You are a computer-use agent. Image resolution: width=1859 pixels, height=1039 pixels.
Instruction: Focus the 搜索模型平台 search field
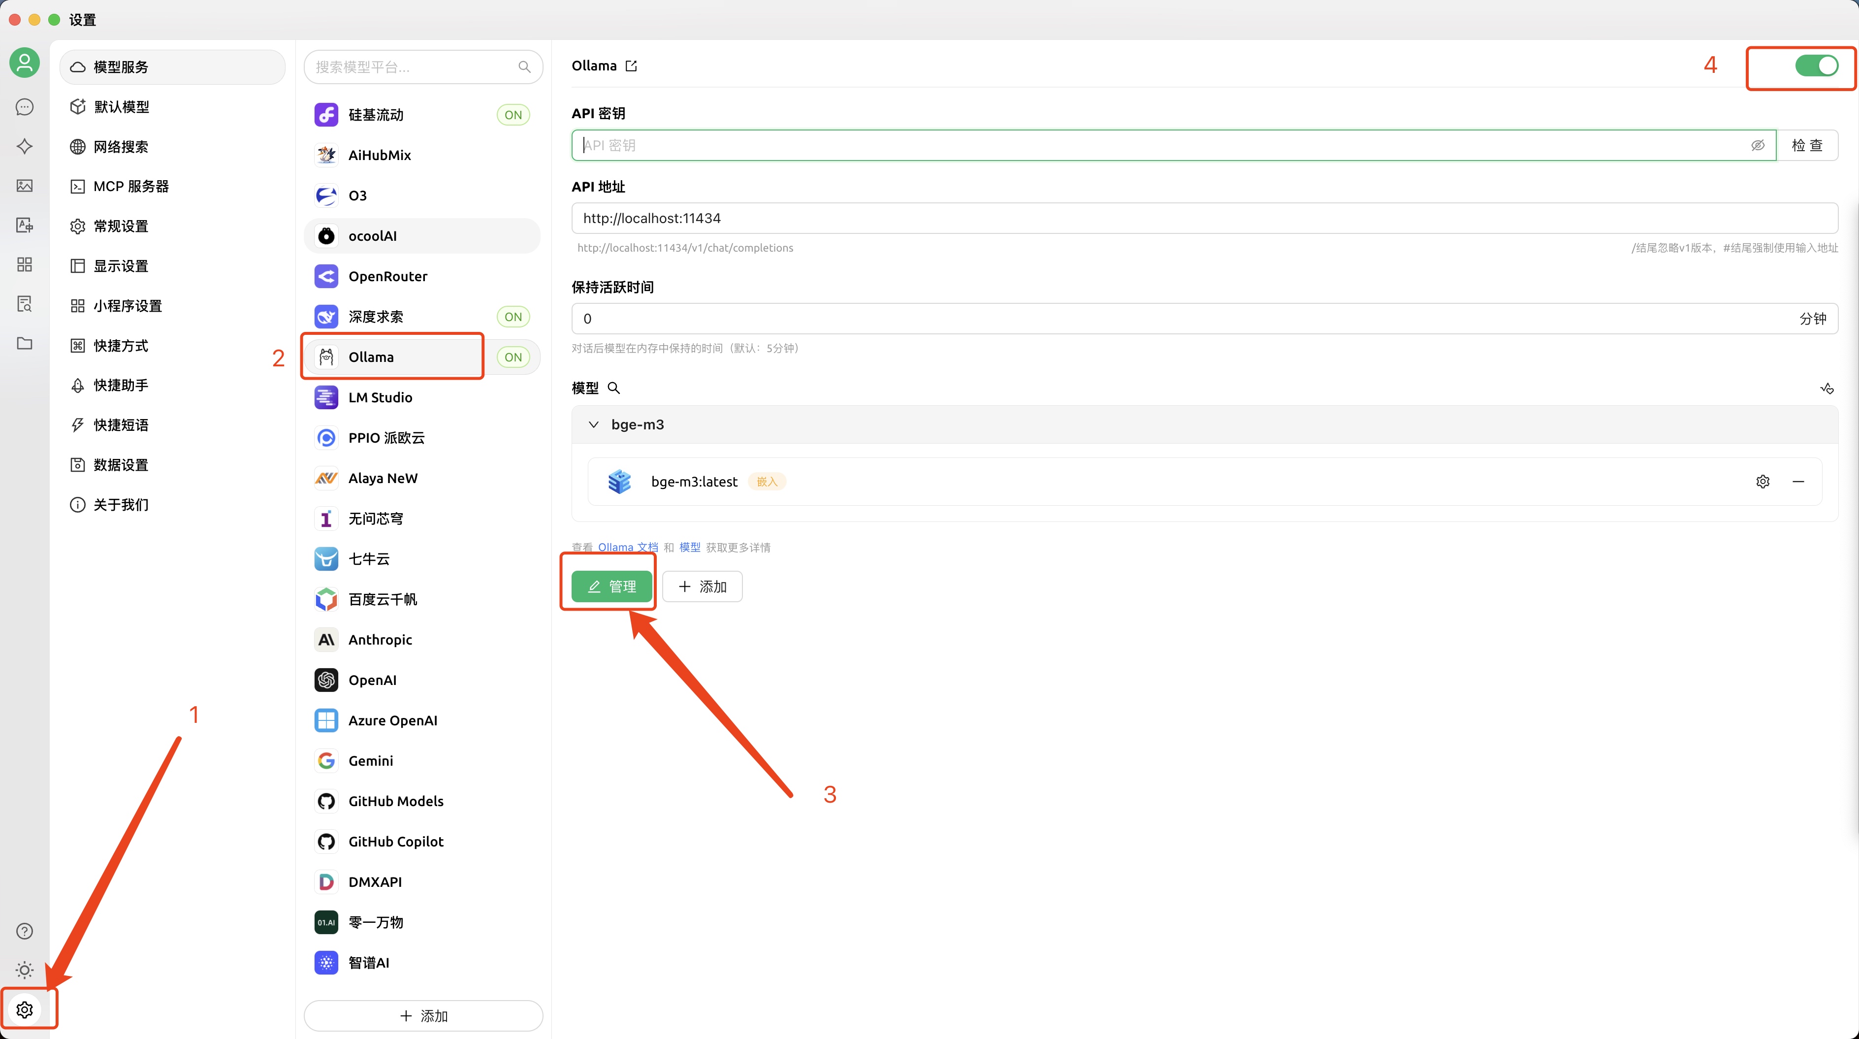click(x=423, y=67)
